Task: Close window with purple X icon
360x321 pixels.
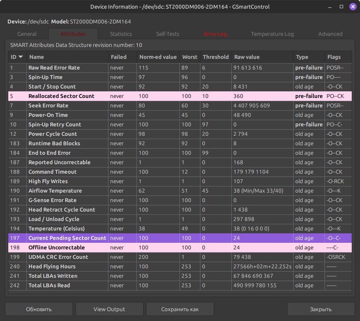Action: [x=353, y=7]
